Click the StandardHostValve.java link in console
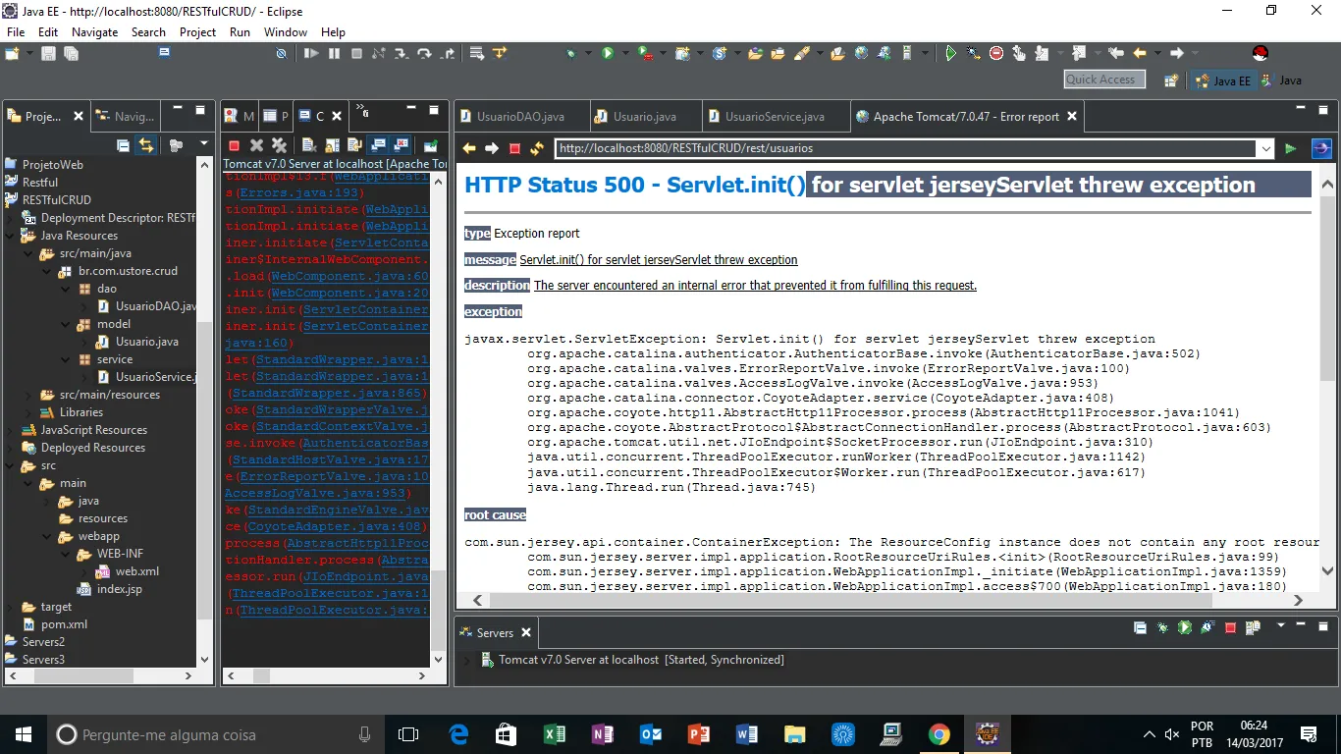The width and height of the screenshot is (1341, 754). tap(332, 459)
